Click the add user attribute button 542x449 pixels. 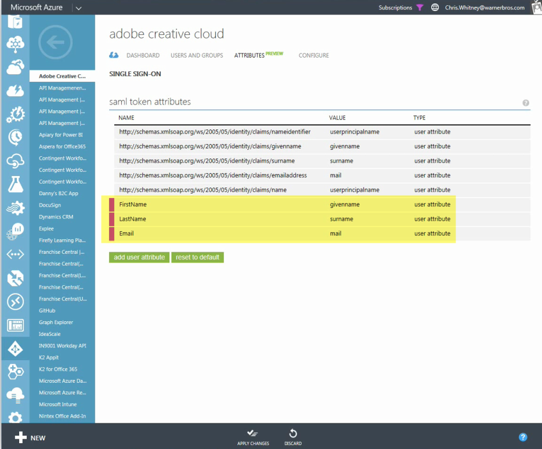pyautogui.click(x=139, y=257)
